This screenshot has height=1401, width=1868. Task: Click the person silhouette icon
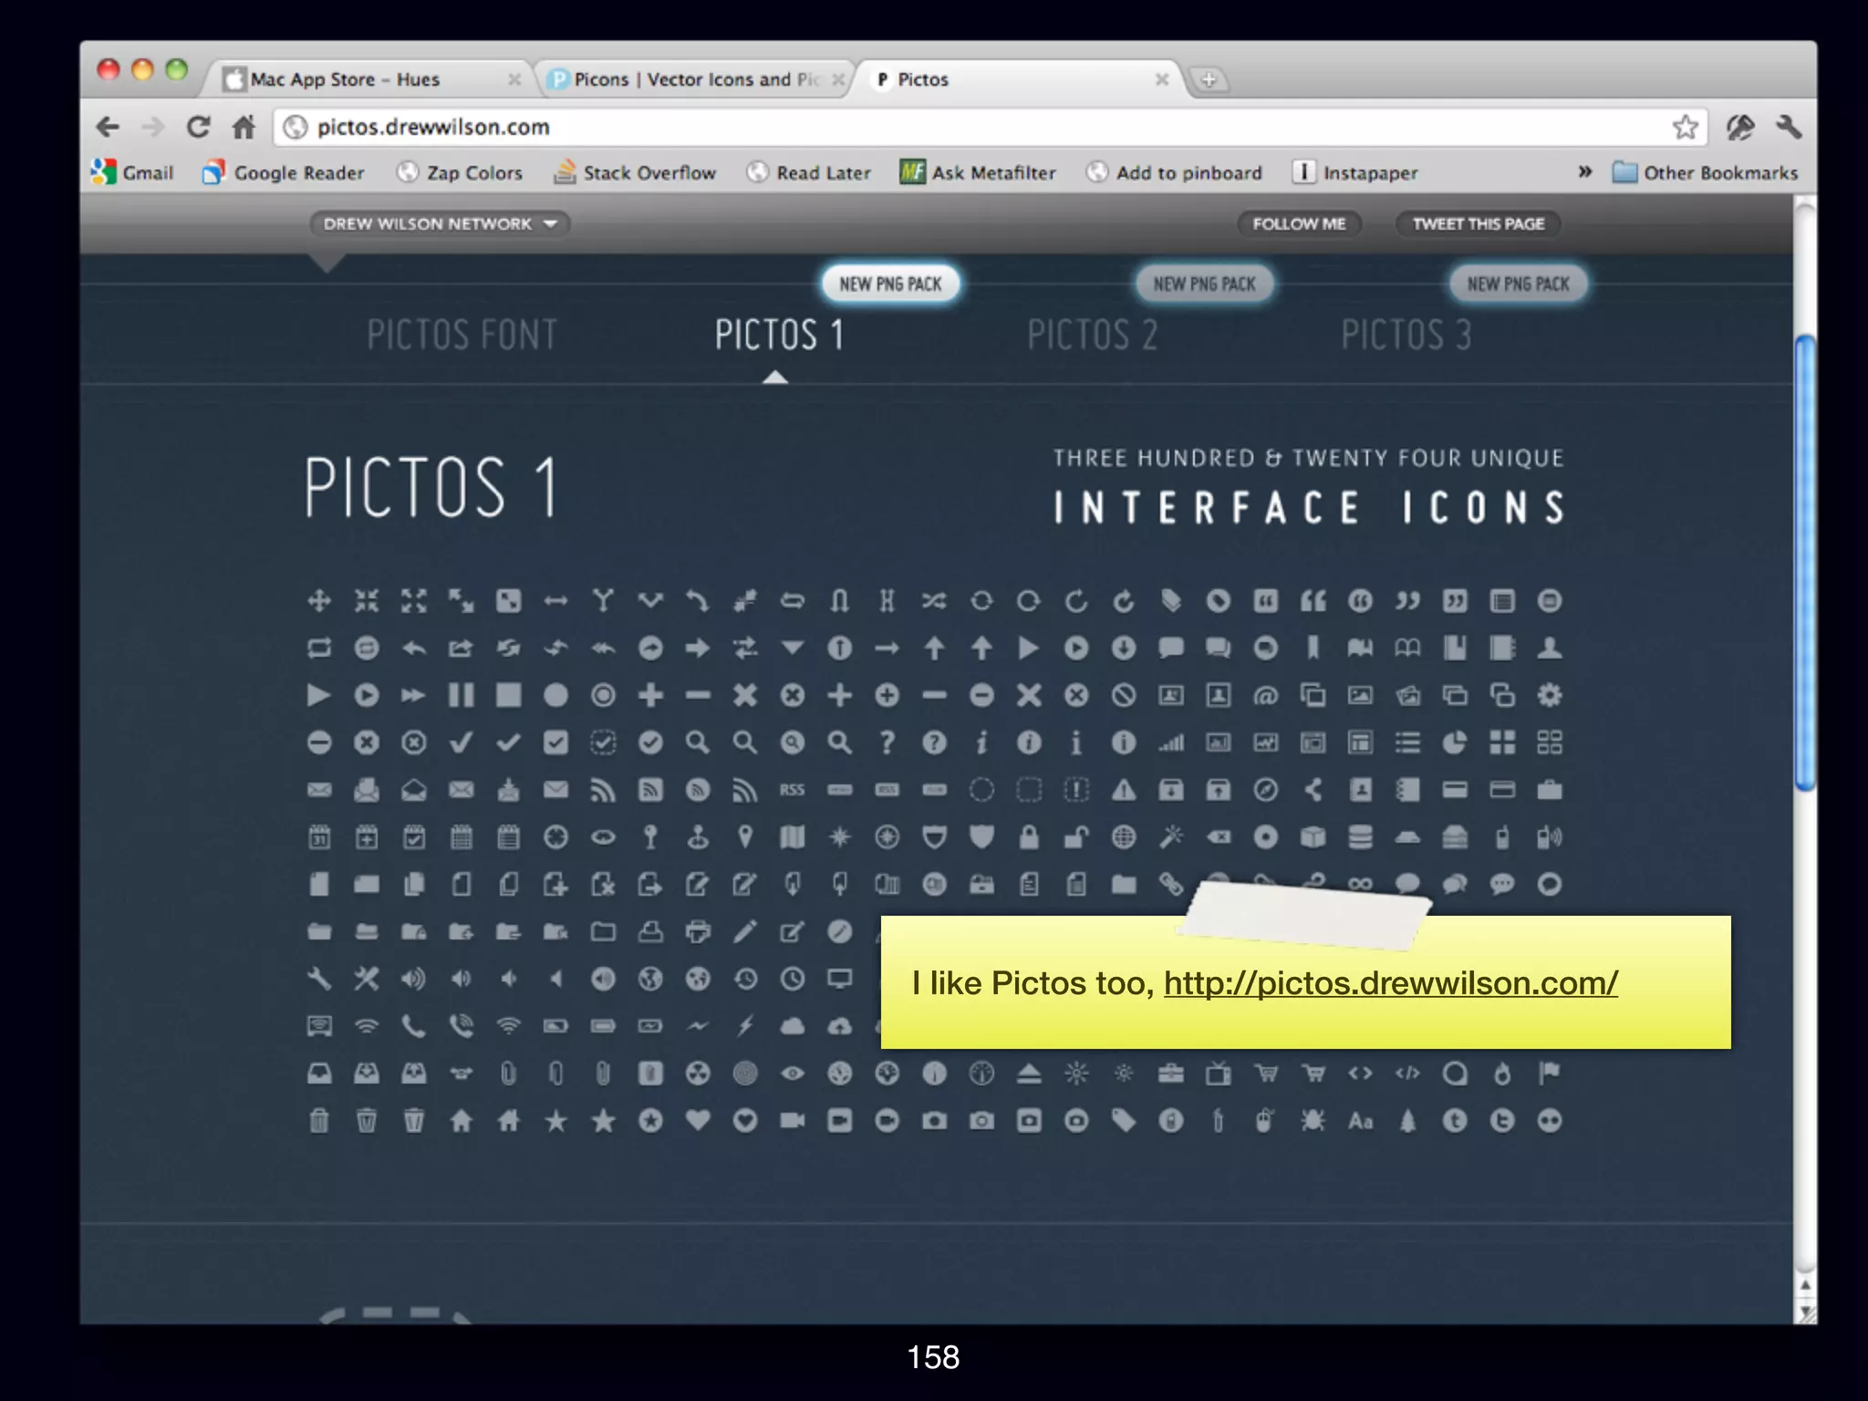tap(1549, 648)
